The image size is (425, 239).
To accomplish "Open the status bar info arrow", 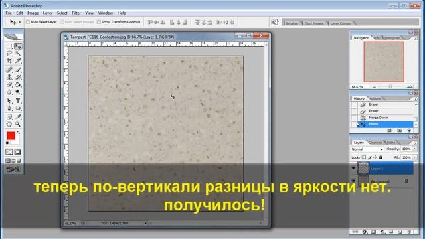I will 145,223.
